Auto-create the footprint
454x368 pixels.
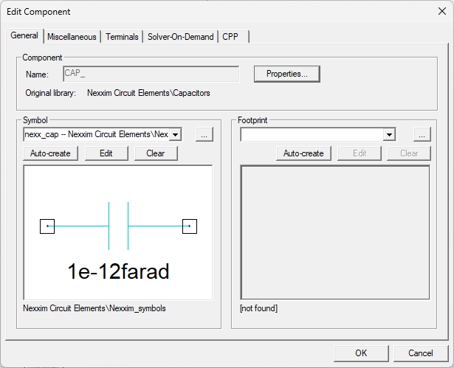point(303,153)
